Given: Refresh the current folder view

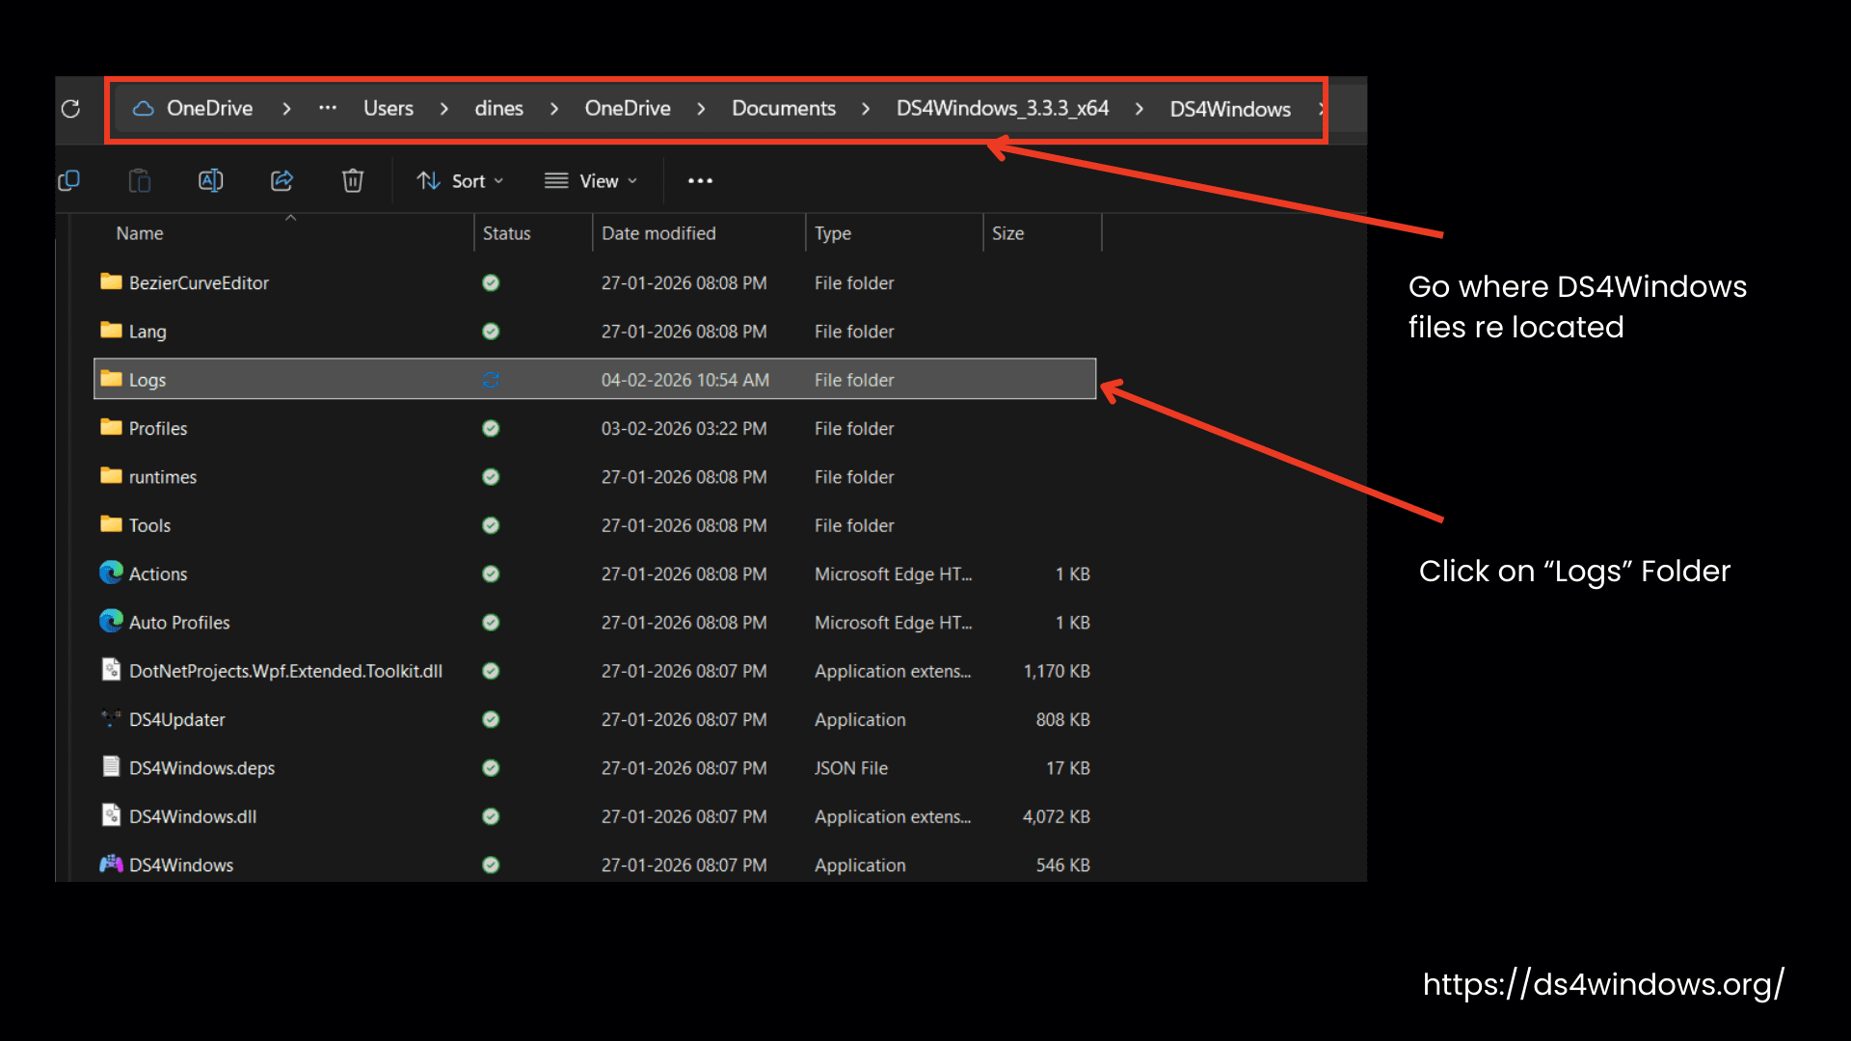Looking at the screenshot, I should (x=70, y=109).
